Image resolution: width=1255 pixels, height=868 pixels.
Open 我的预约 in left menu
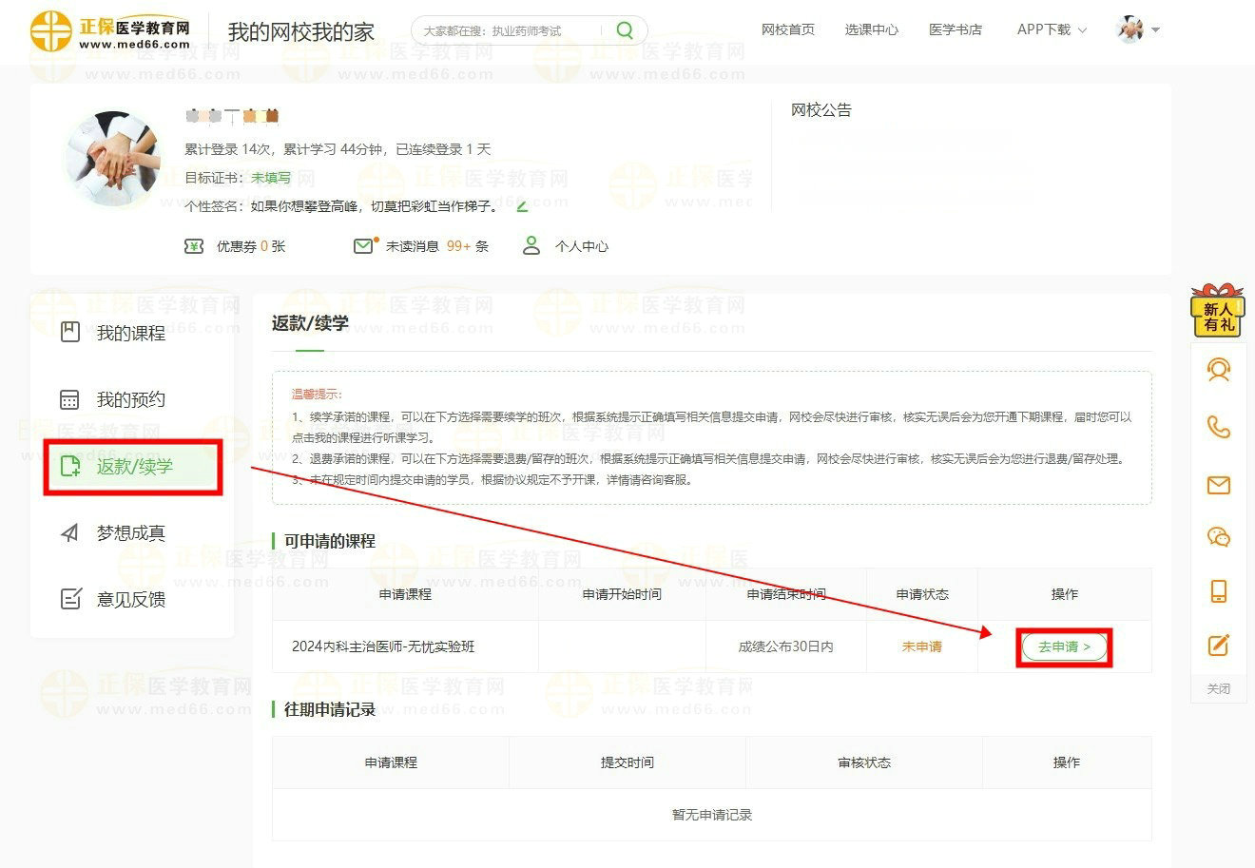coord(130,399)
